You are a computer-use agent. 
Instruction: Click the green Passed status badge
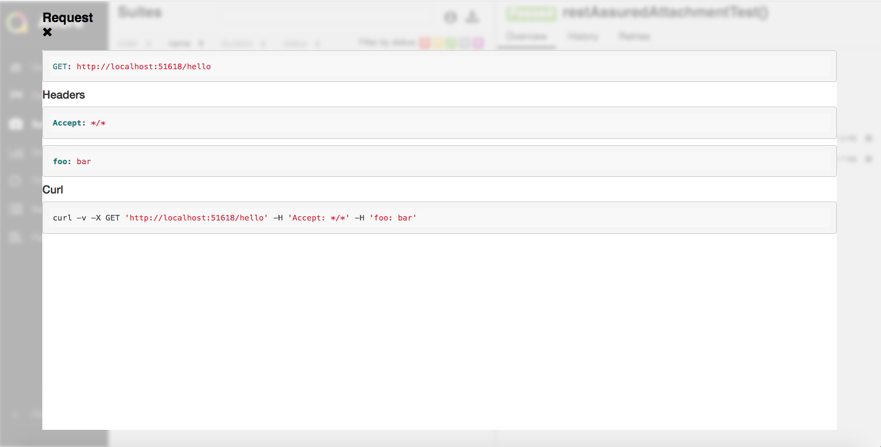pyautogui.click(x=531, y=13)
